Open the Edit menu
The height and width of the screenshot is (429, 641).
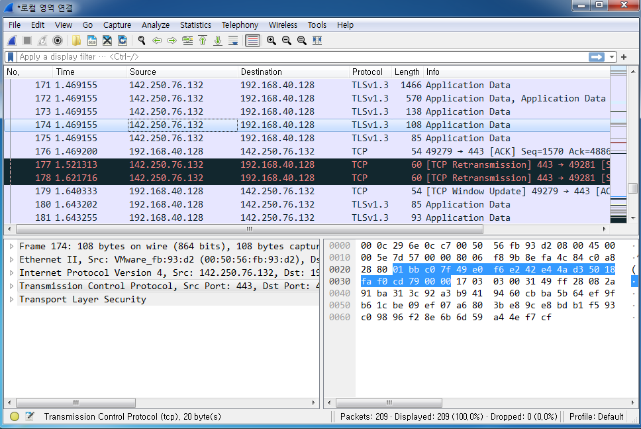38,25
